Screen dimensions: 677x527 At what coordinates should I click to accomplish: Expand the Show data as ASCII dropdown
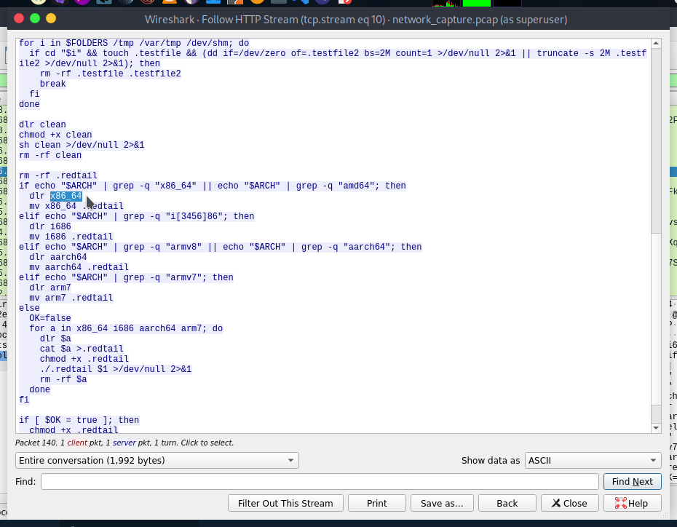click(593, 460)
